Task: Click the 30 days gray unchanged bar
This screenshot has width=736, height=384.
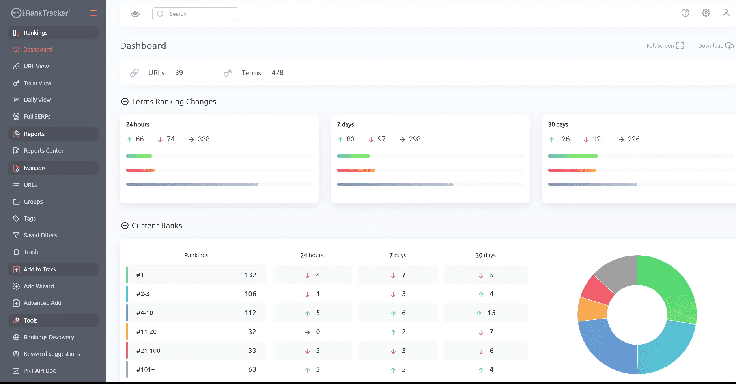Action: coord(592,184)
